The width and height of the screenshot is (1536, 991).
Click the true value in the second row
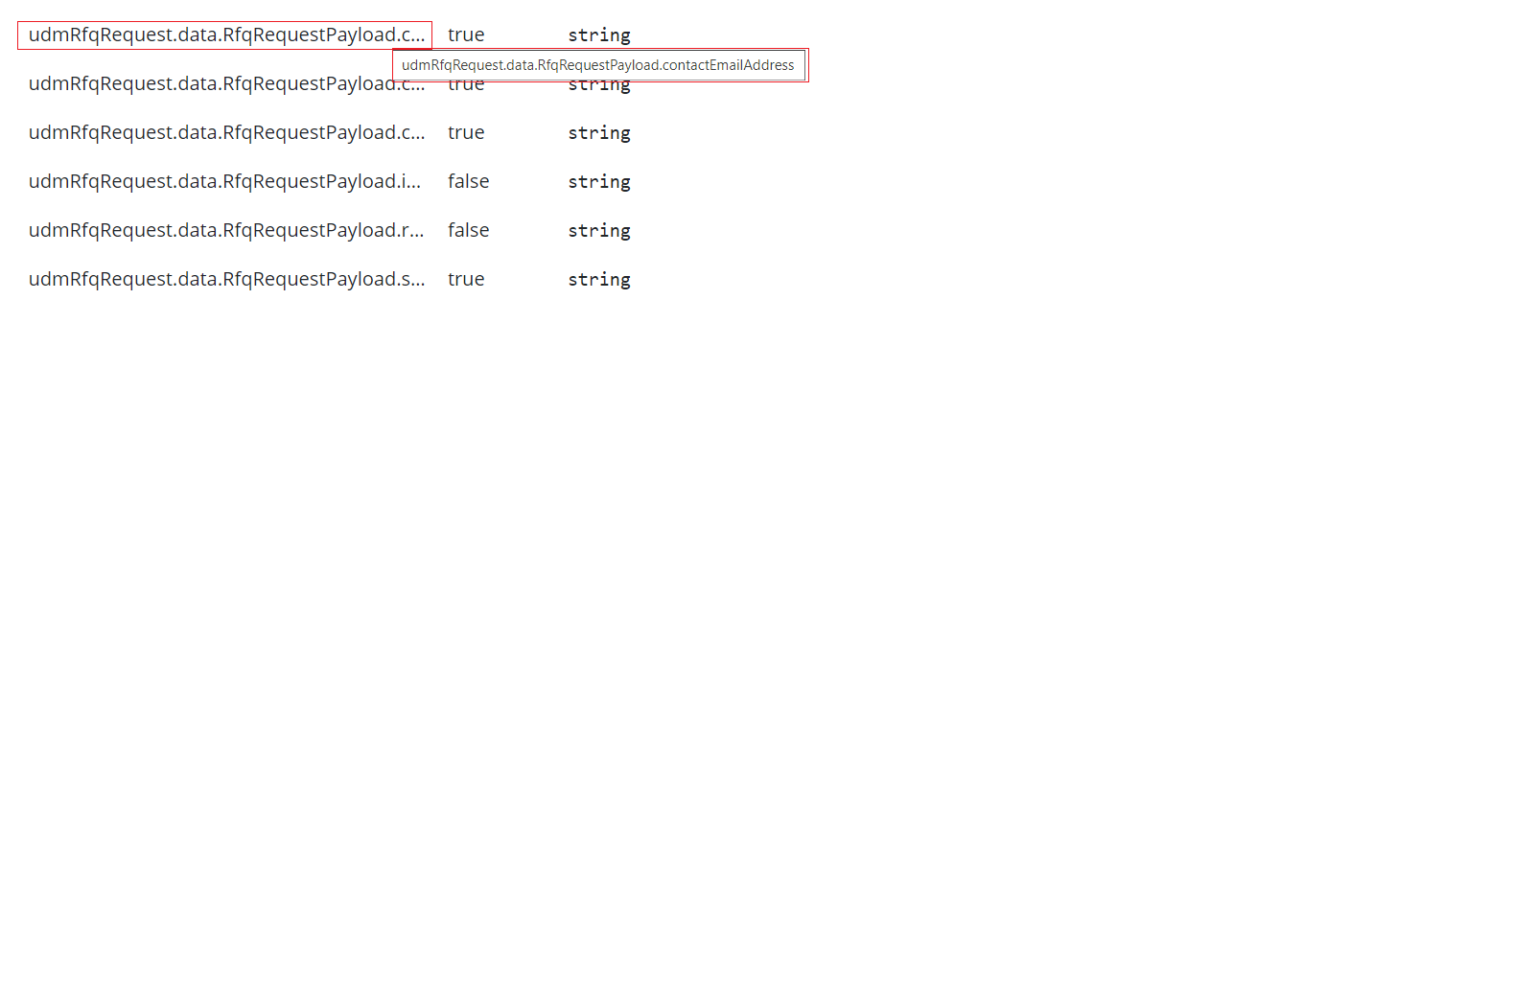(x=466, y=83)
